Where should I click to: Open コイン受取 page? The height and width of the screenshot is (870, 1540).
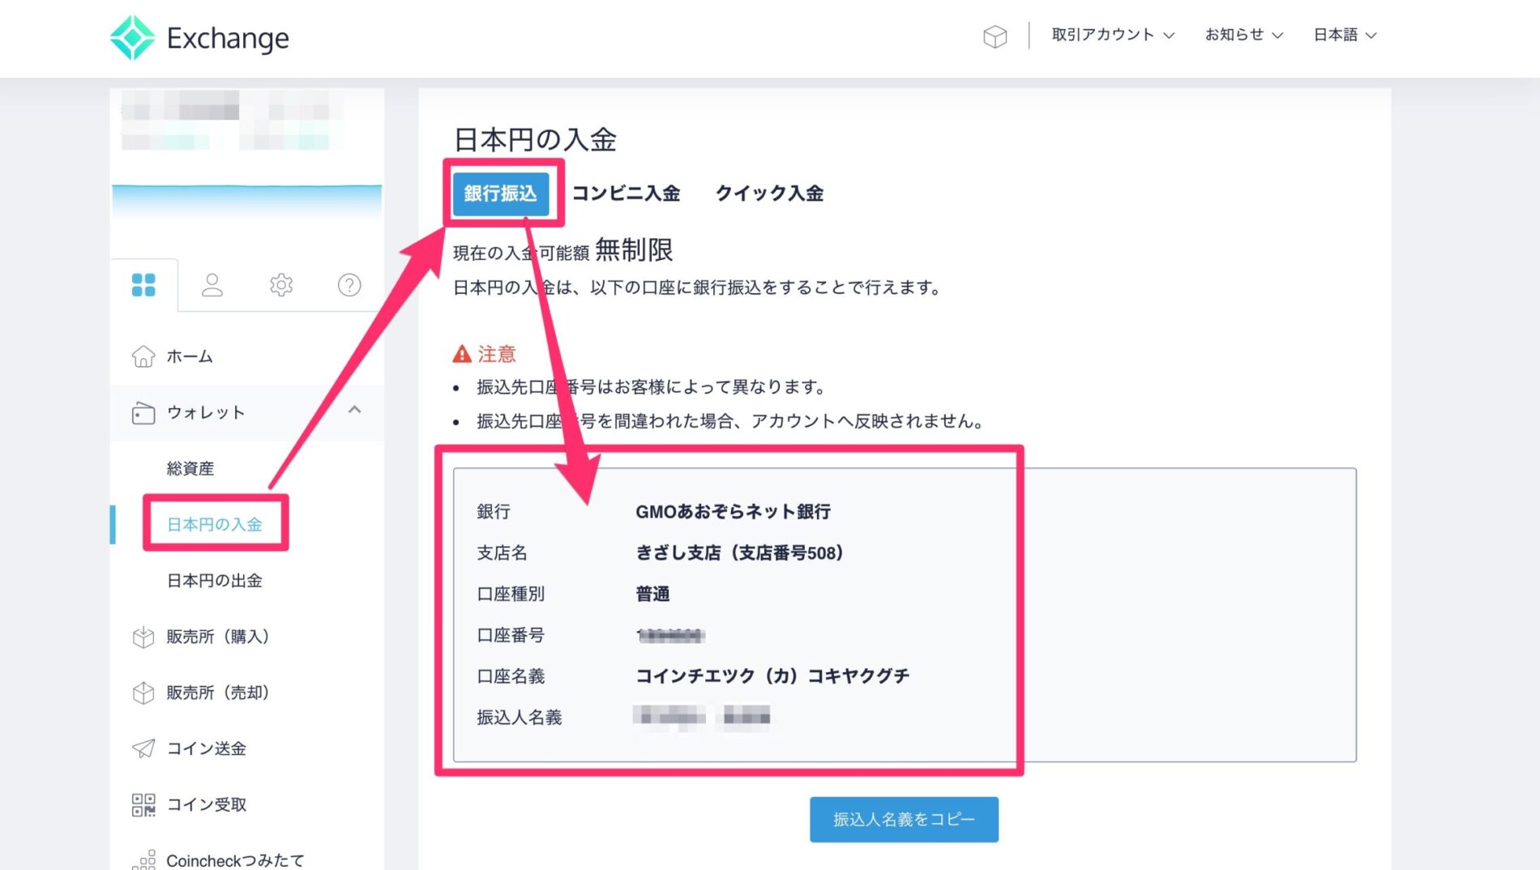[x=207, y=804]
